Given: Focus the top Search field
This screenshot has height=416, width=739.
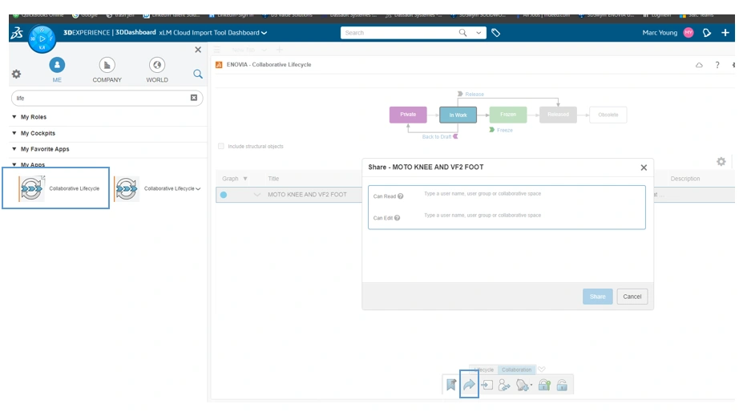Looking at the screenshot, I should [399, 33].
